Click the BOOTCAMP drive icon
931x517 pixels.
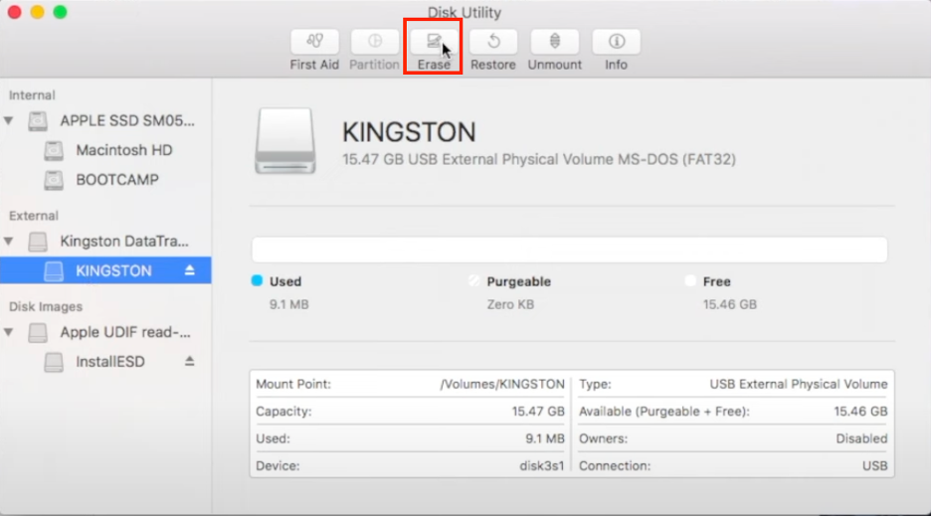tap(54, 180)
